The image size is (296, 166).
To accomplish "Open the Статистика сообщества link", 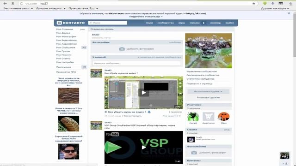I will (x=200, y=79).
